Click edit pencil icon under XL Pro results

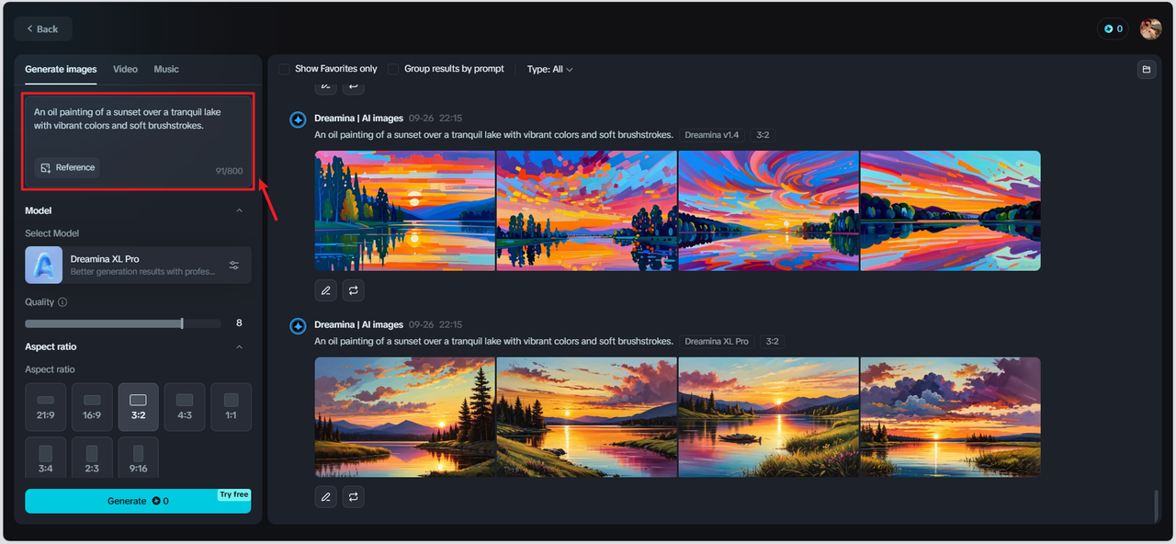coord(325,497)
